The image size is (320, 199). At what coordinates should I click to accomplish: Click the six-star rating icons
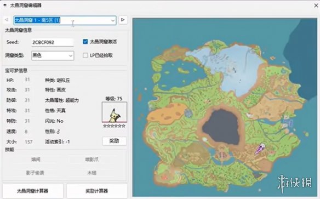click(115, 126)
